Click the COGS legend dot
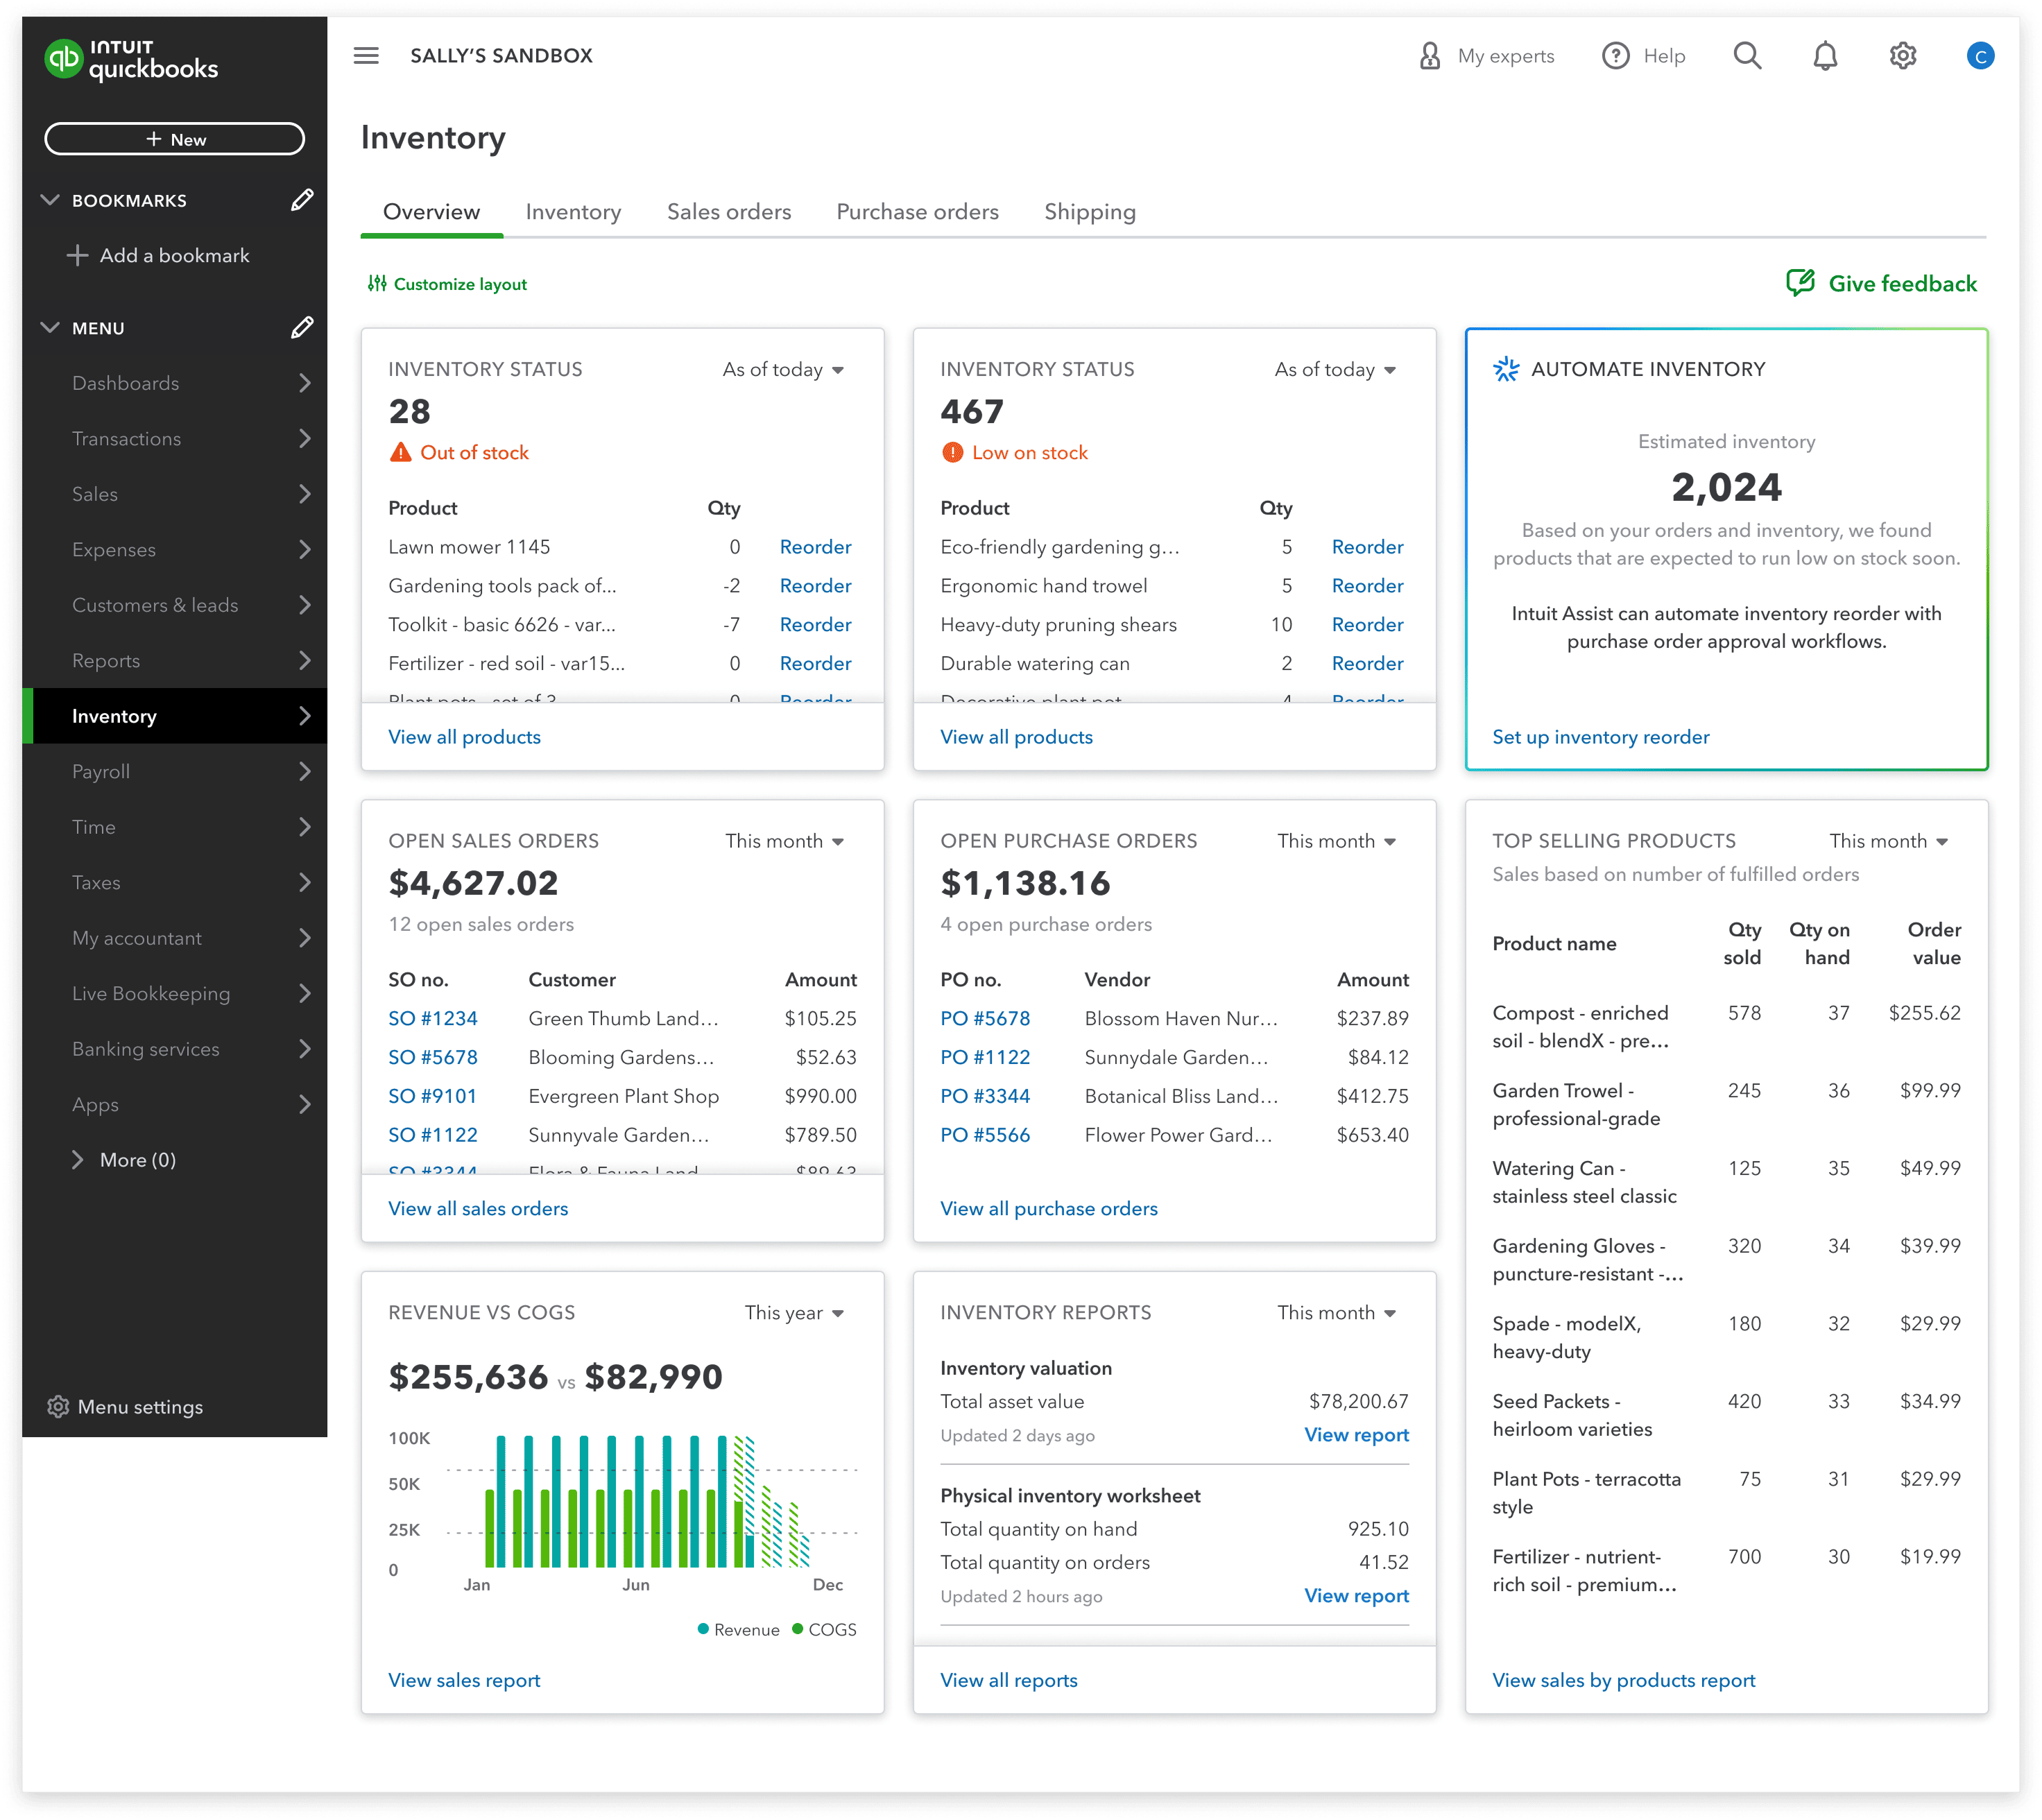The height and width of the screenshot is (1820, 2042). [x=797, y=1628]
